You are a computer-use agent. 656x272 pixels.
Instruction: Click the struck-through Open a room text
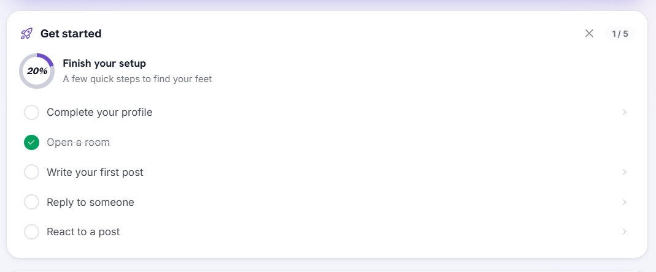[x=78, y=143]
